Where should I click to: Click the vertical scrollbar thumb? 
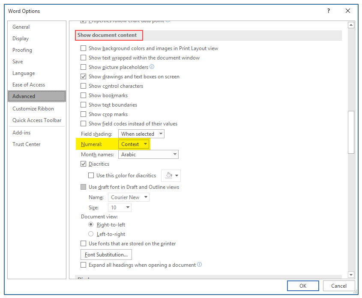pyautogui.click(x=351, y=132)
